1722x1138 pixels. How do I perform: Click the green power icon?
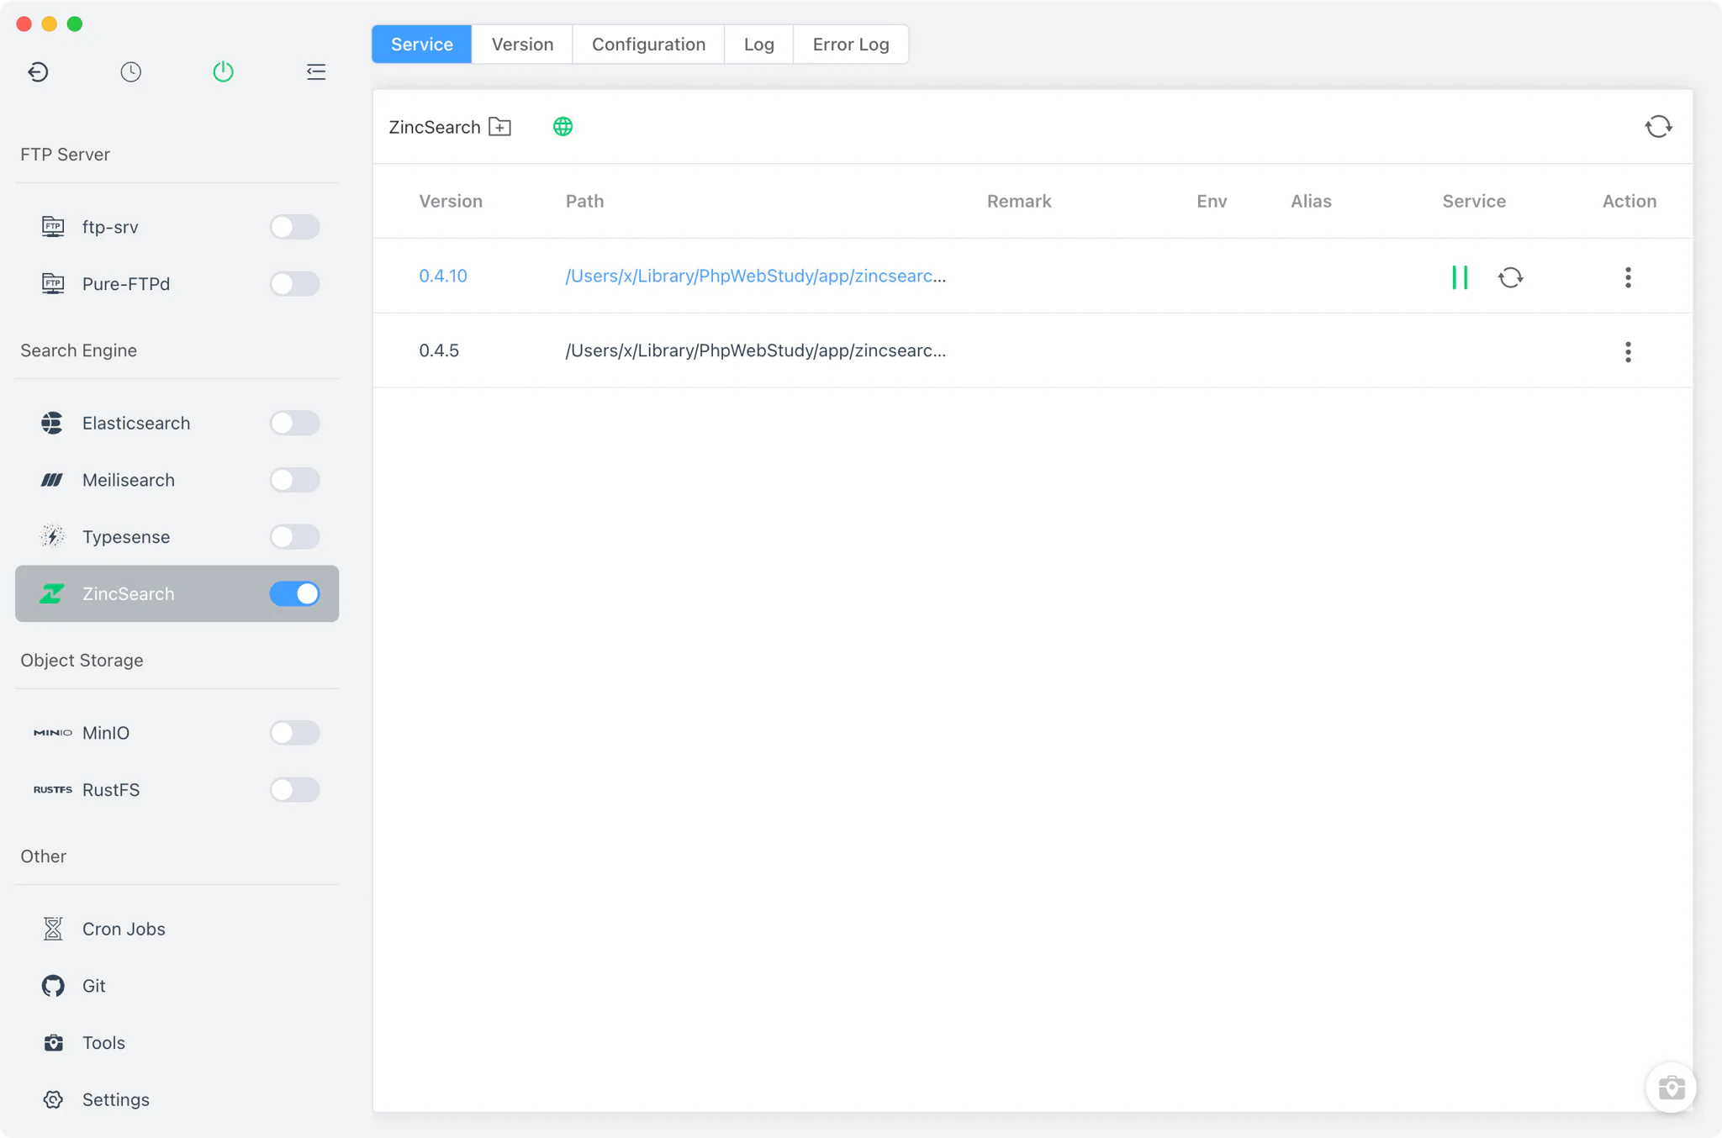click(223, 72)
